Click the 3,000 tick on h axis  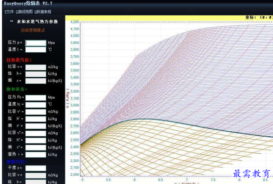75,105
